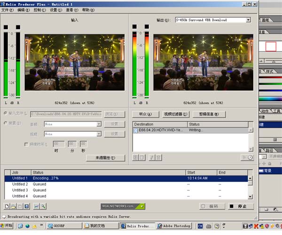The width and height of the screenshot is (282, 235).
Task: Click the 视频过滤器 video filters button
Action: coord(176,114)
